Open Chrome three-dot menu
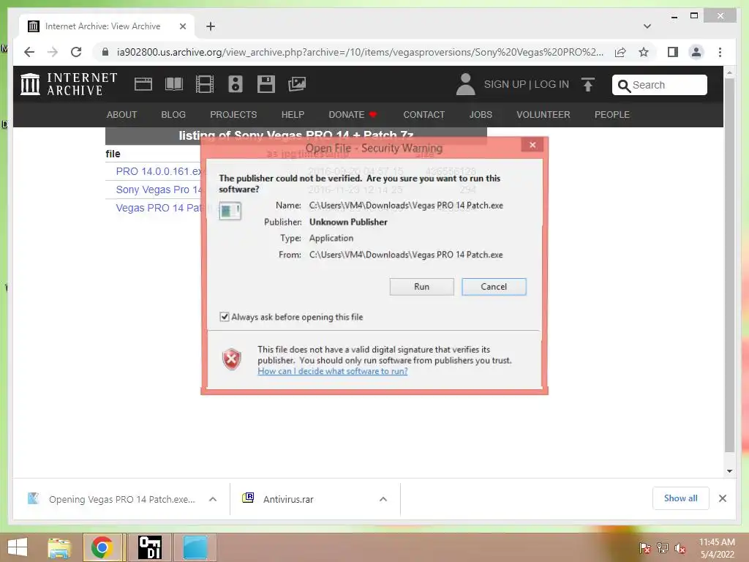Screen dimensions: 749x562 pos(720,52)
